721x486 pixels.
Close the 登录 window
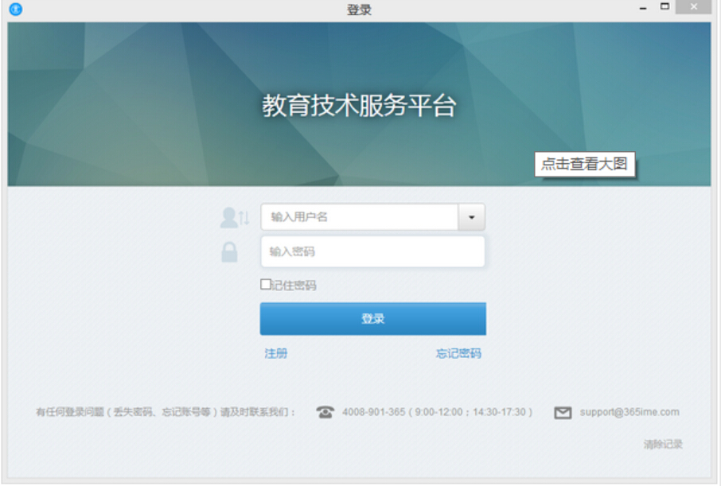point(693,8)
